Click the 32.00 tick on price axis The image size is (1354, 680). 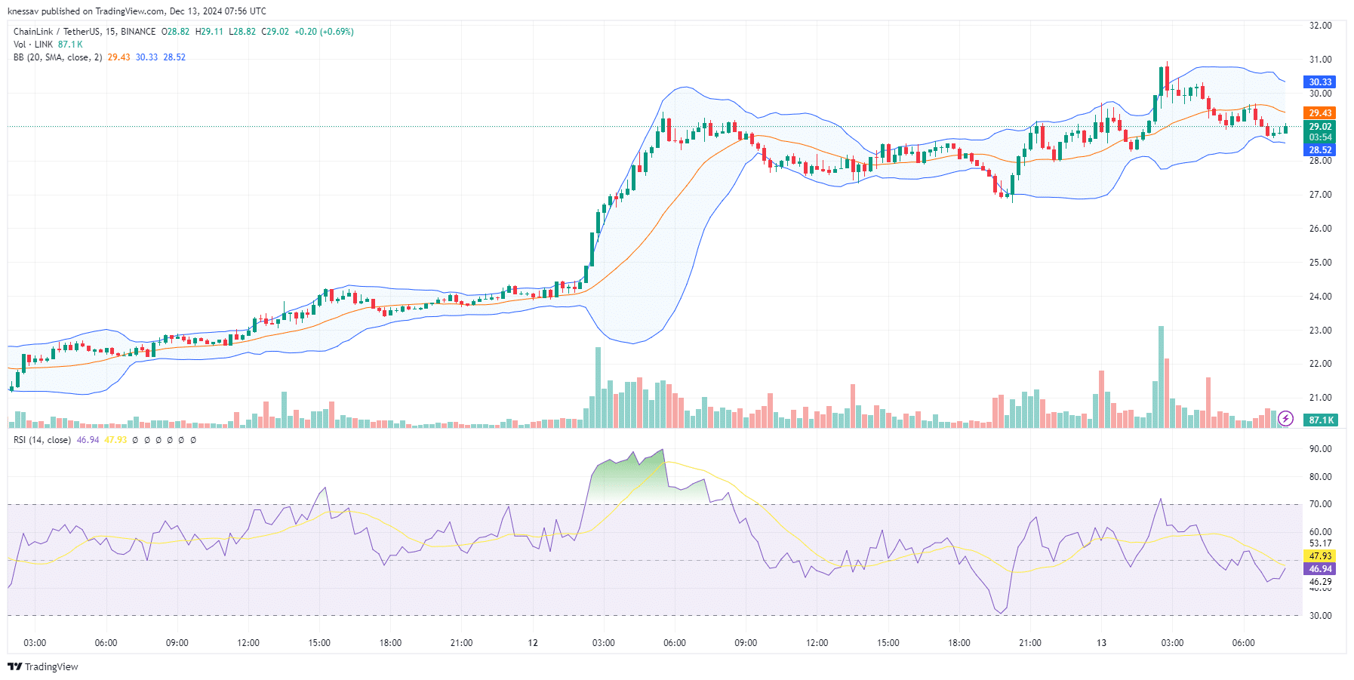[1320, 26]
